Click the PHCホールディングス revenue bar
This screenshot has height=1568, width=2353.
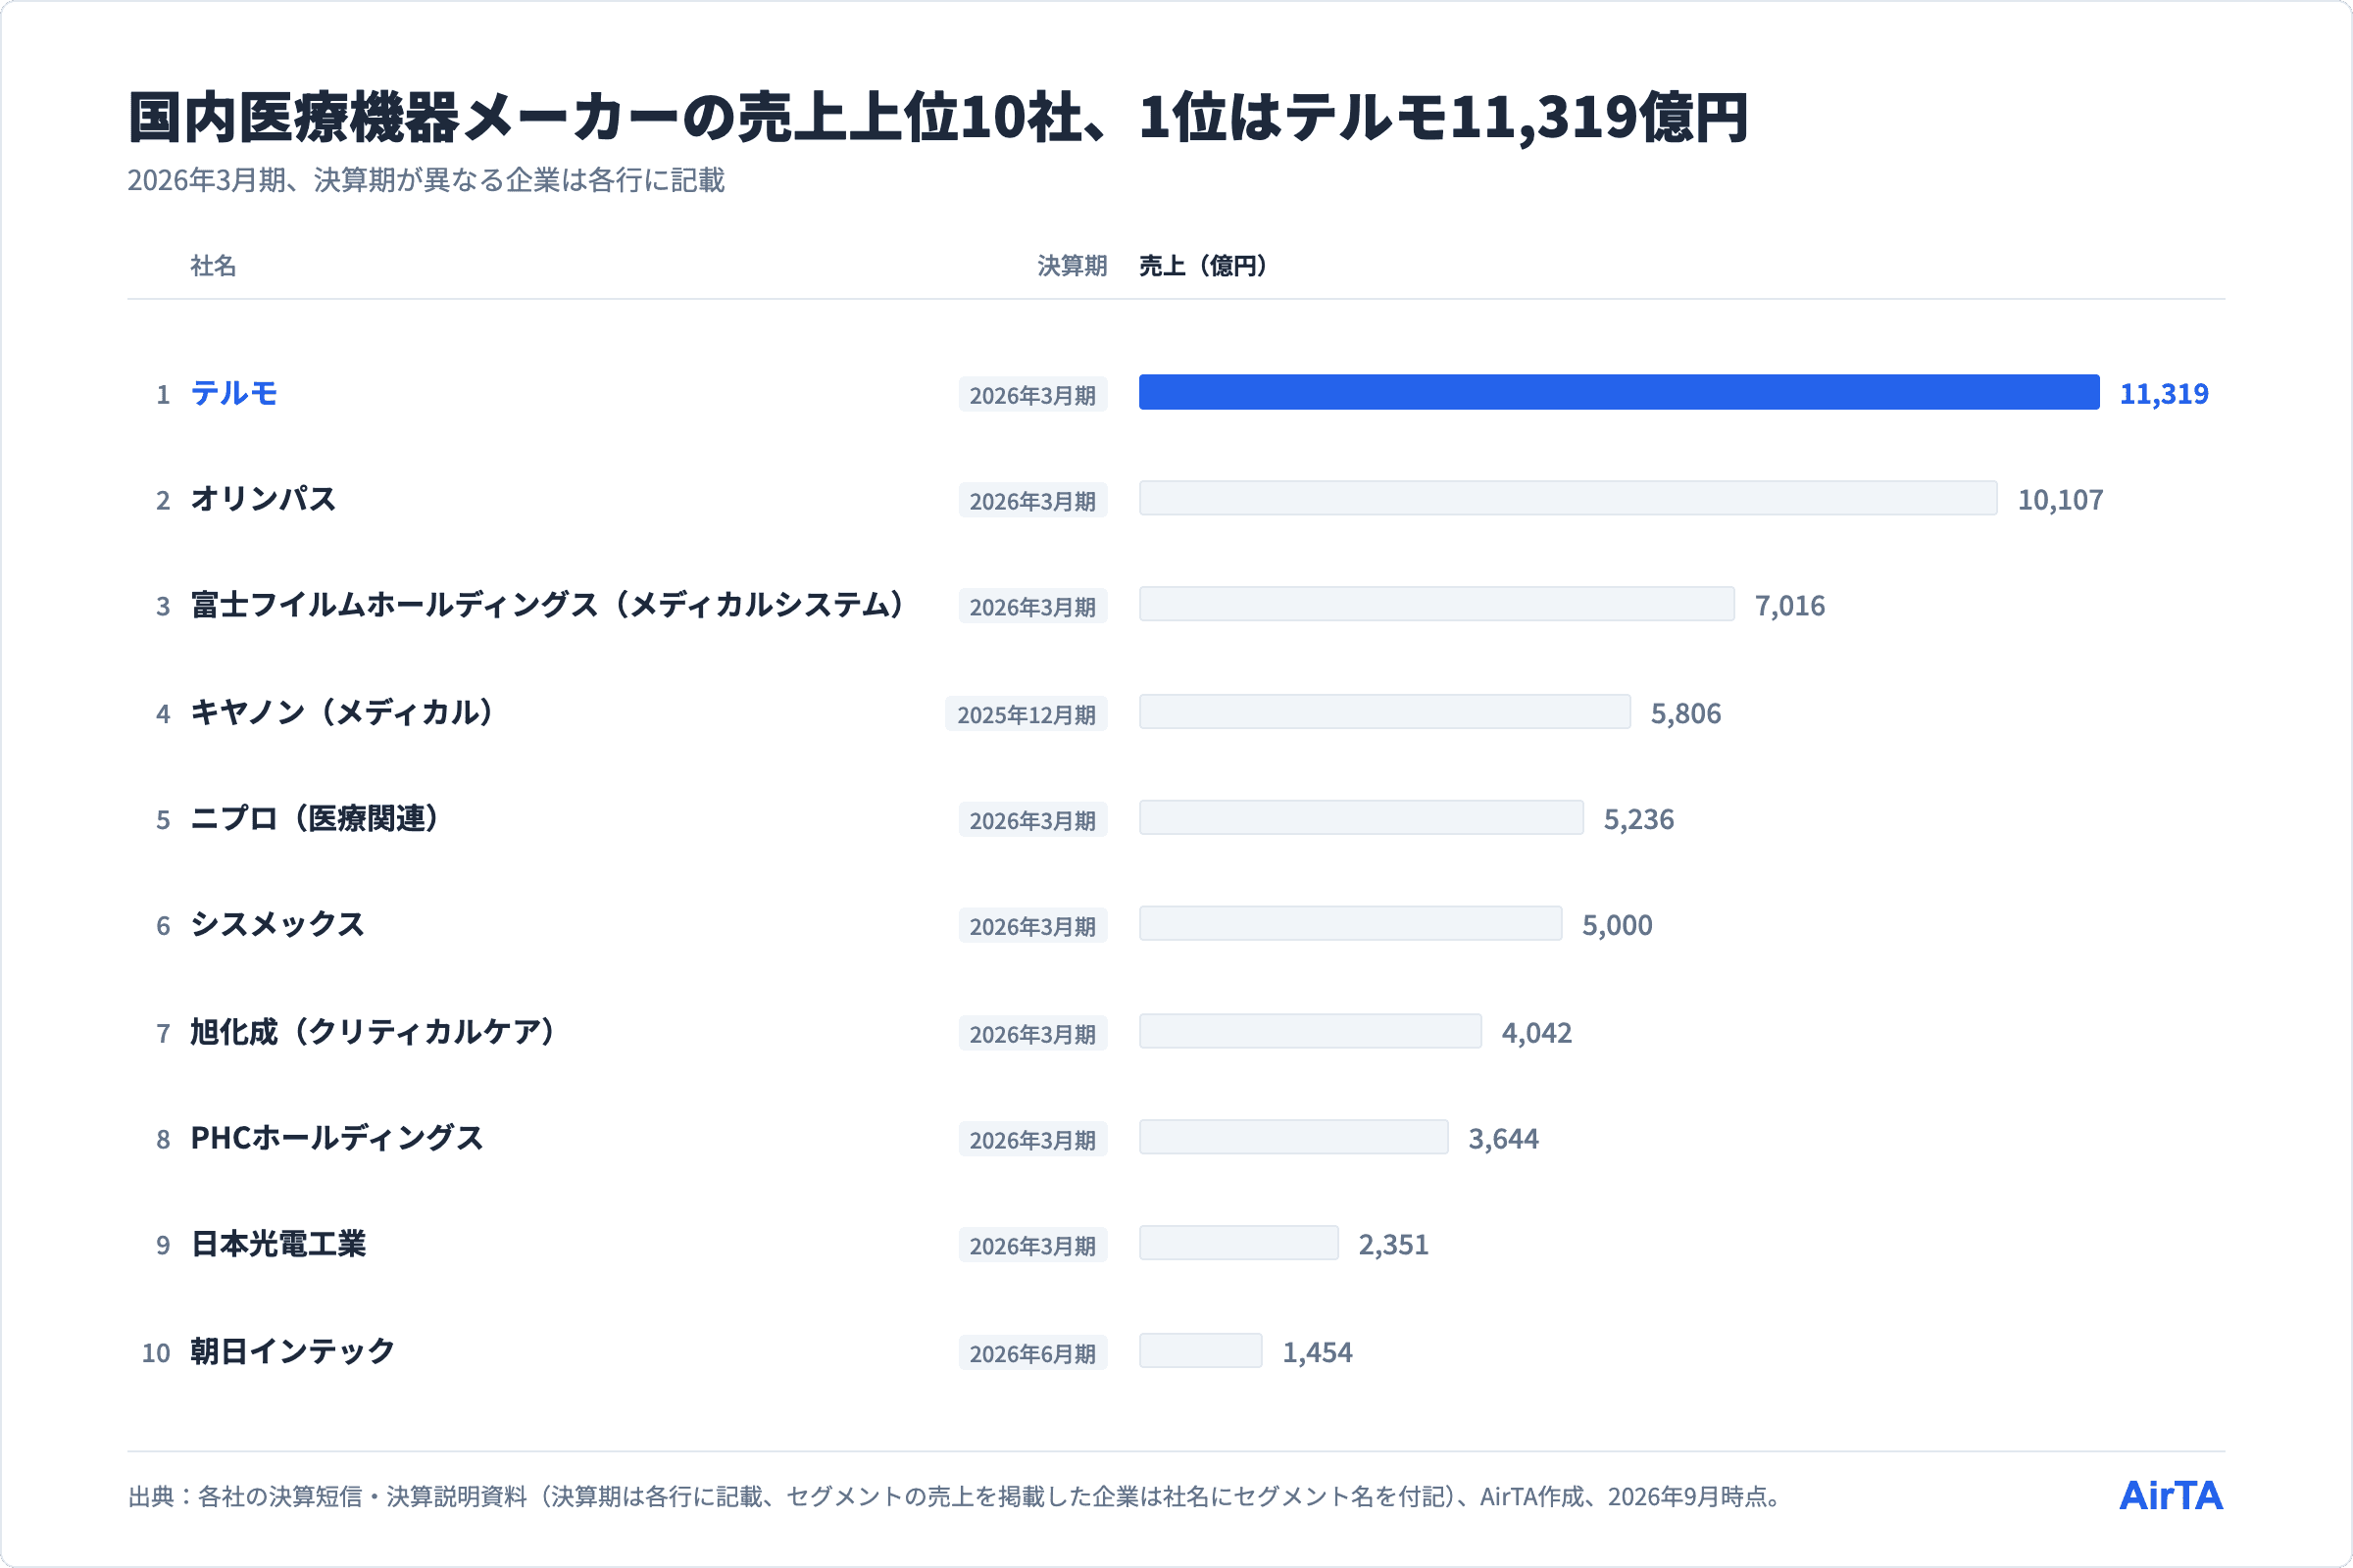[x=1293, y=1137]
